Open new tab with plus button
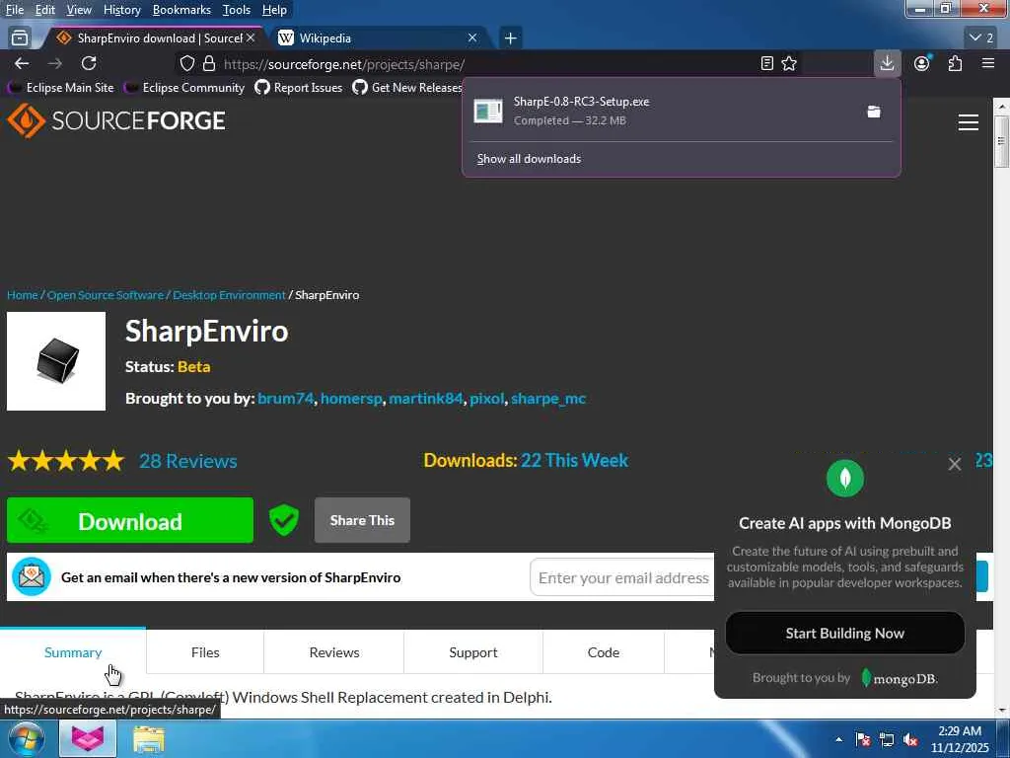The width and height of the screenshot is (1010, 758). pos(510,38)
